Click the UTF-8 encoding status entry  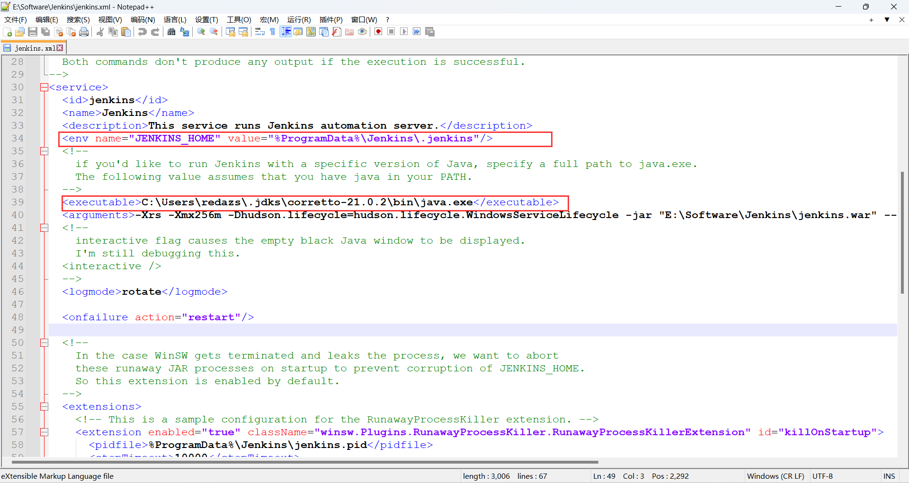(822, 476)
